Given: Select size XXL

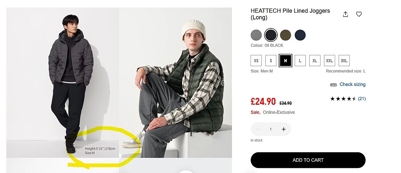Looking at the screenshot, I should pyautogui.click(x=329, y=61).
